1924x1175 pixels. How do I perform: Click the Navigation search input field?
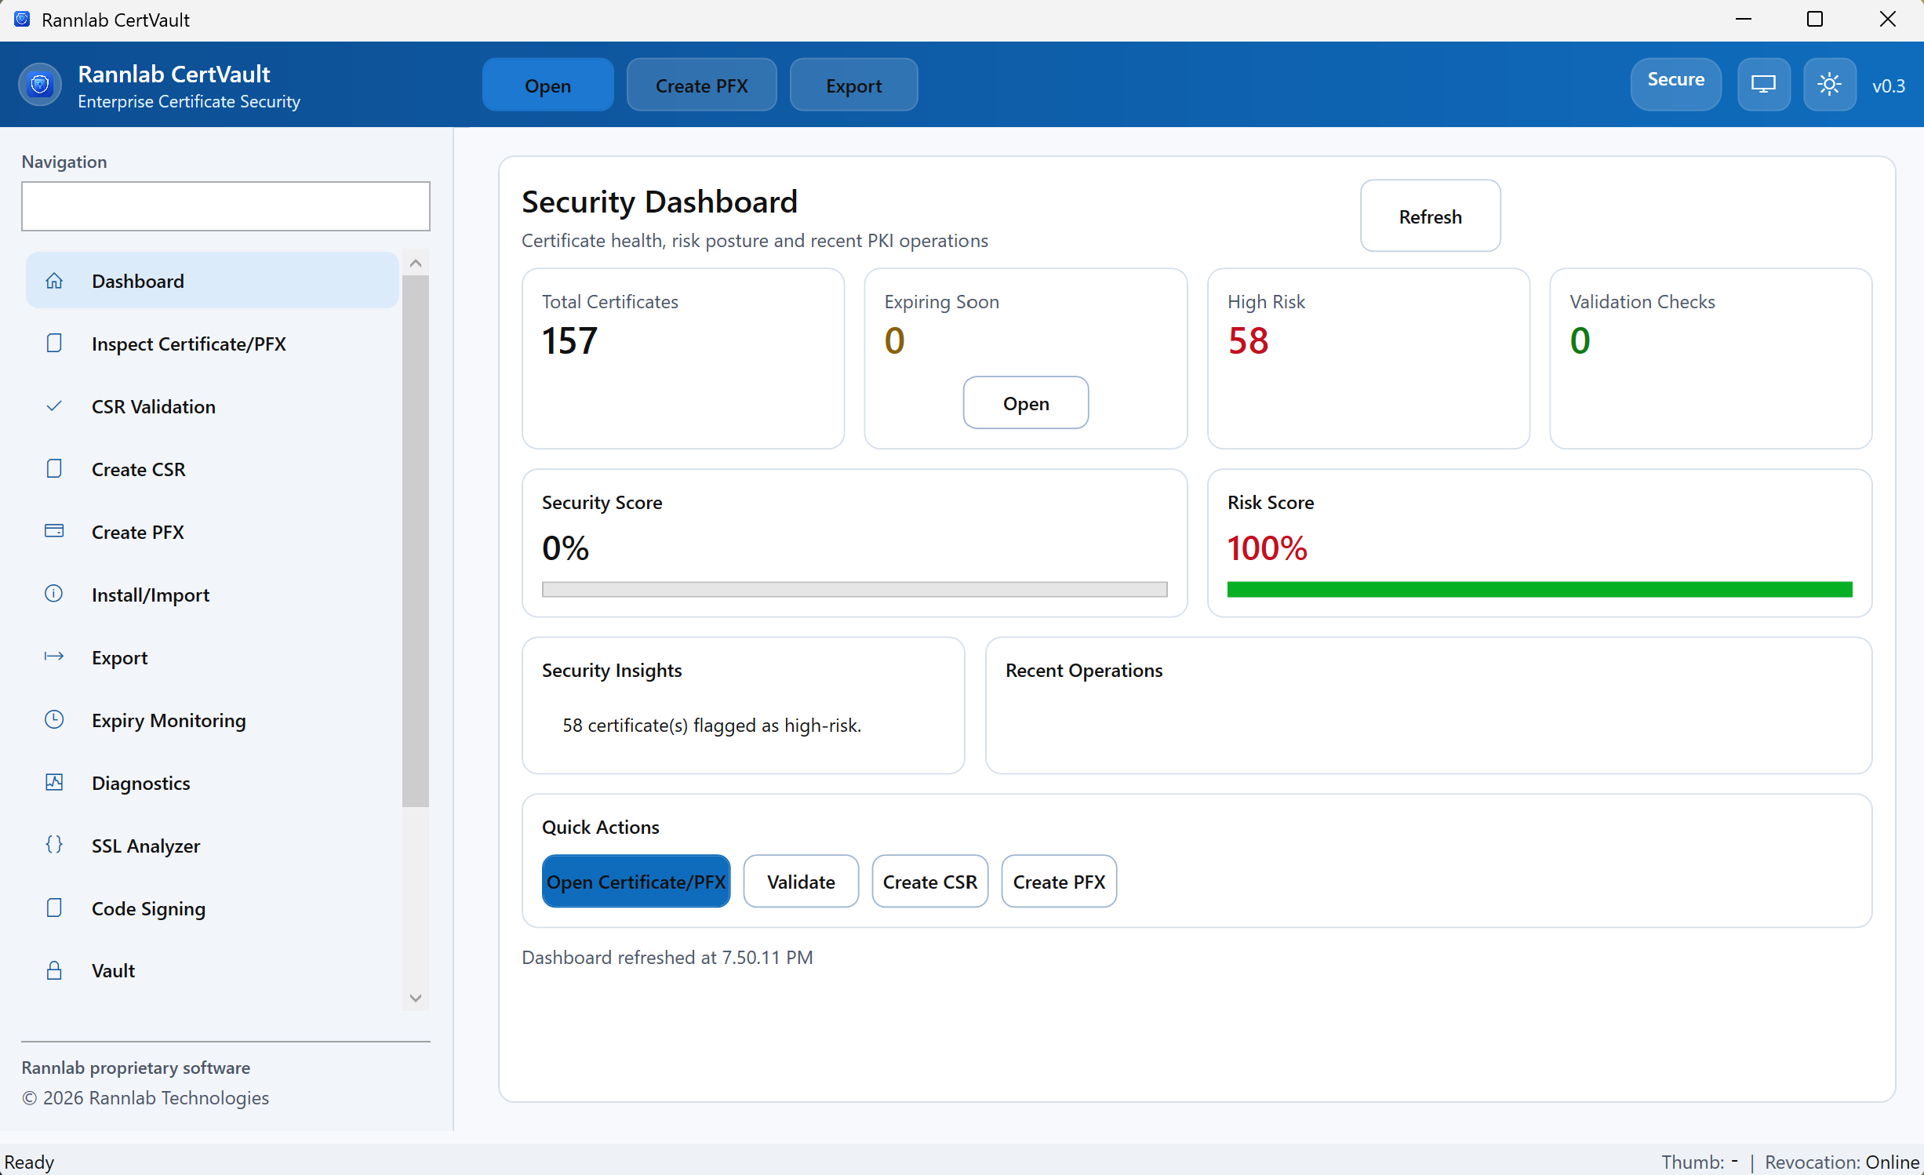226,206
